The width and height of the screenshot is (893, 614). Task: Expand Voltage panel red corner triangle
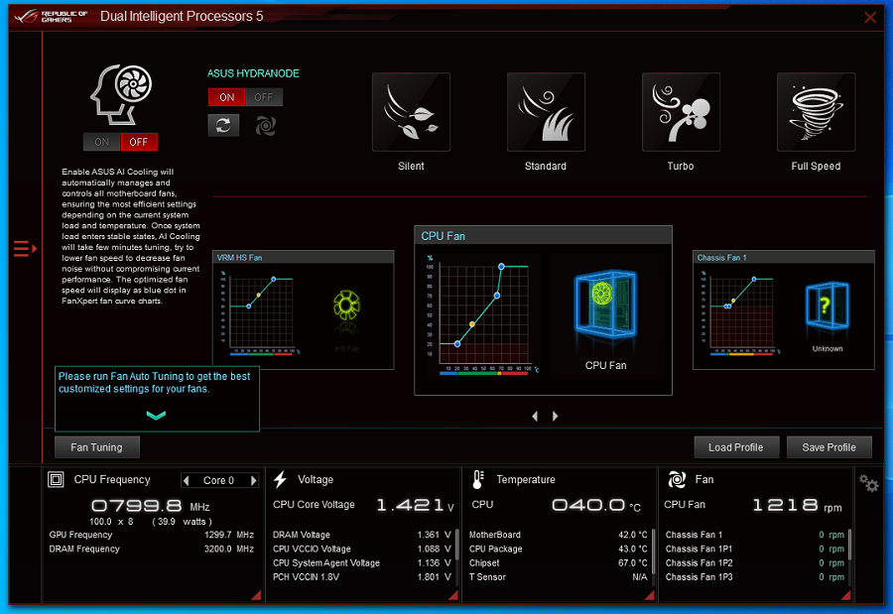453,595
